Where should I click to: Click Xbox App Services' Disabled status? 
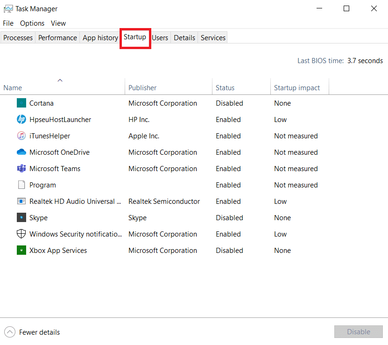229,250
